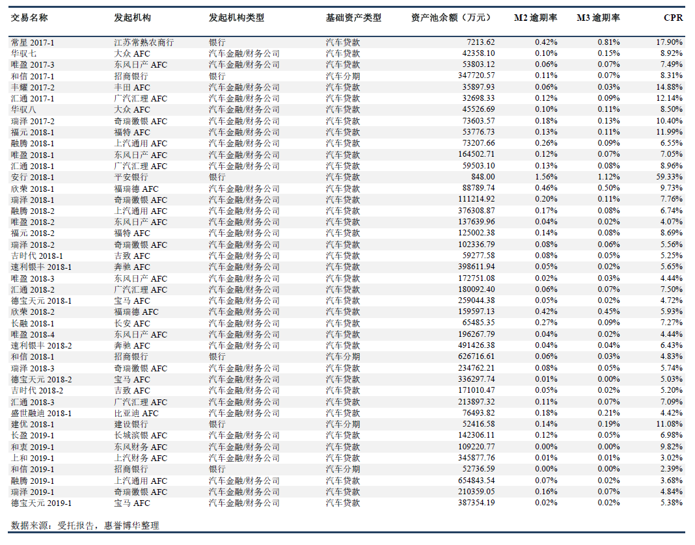Click the 发起机构类型 column header
This screenshot has width=695, height=545.
pyautogui.click(x=237, y=18)
